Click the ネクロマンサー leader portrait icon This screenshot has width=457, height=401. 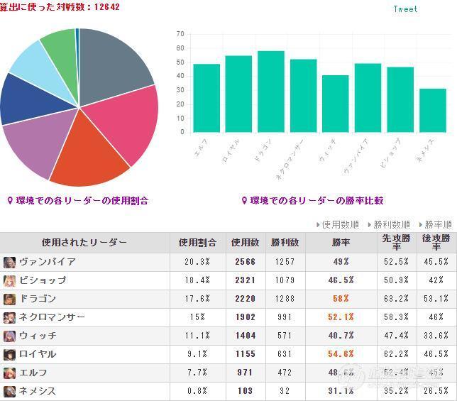pos(9,318)
